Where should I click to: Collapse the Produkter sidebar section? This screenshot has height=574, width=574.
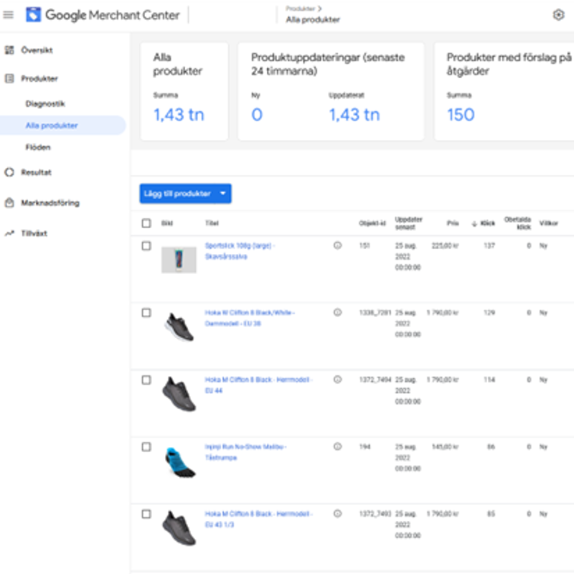(39, 79)
